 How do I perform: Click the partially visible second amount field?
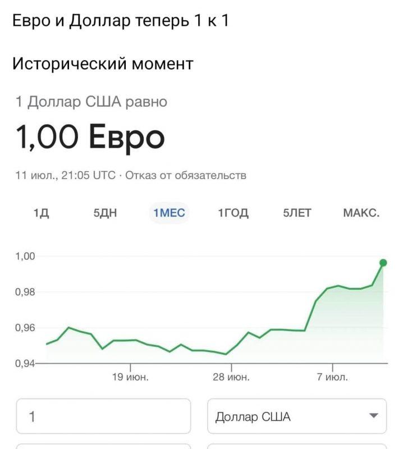[x=103, y=446]
